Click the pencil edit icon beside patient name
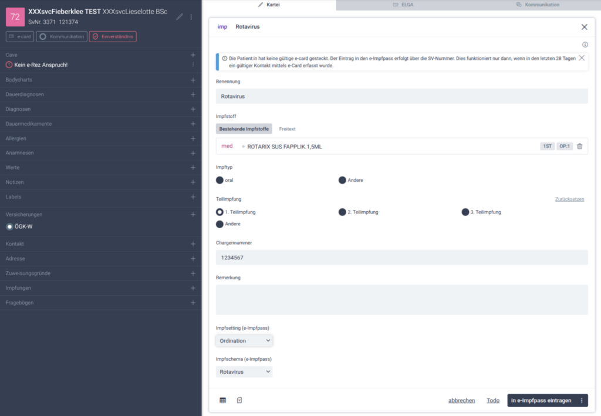 180,17
